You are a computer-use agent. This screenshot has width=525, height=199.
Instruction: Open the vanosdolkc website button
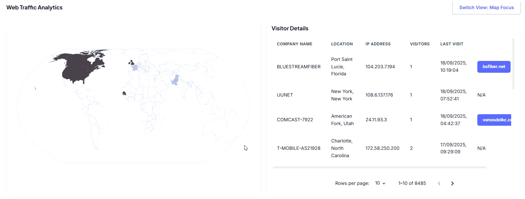tap(494, 120)
